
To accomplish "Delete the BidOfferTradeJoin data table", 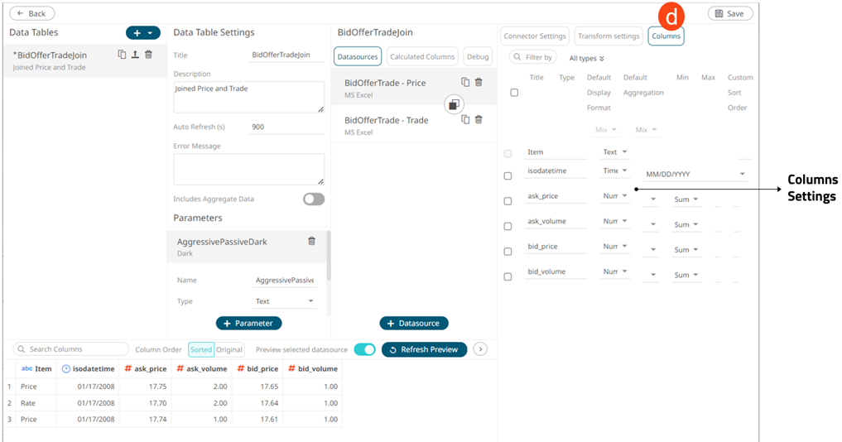I will tap(148, 55).
